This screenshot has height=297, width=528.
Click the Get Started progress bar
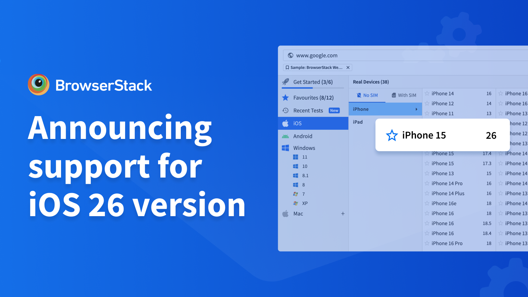(313, 88)
